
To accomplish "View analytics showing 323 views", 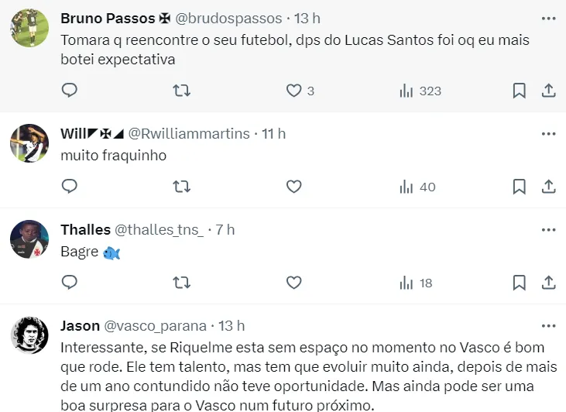I will coord(420,91).
